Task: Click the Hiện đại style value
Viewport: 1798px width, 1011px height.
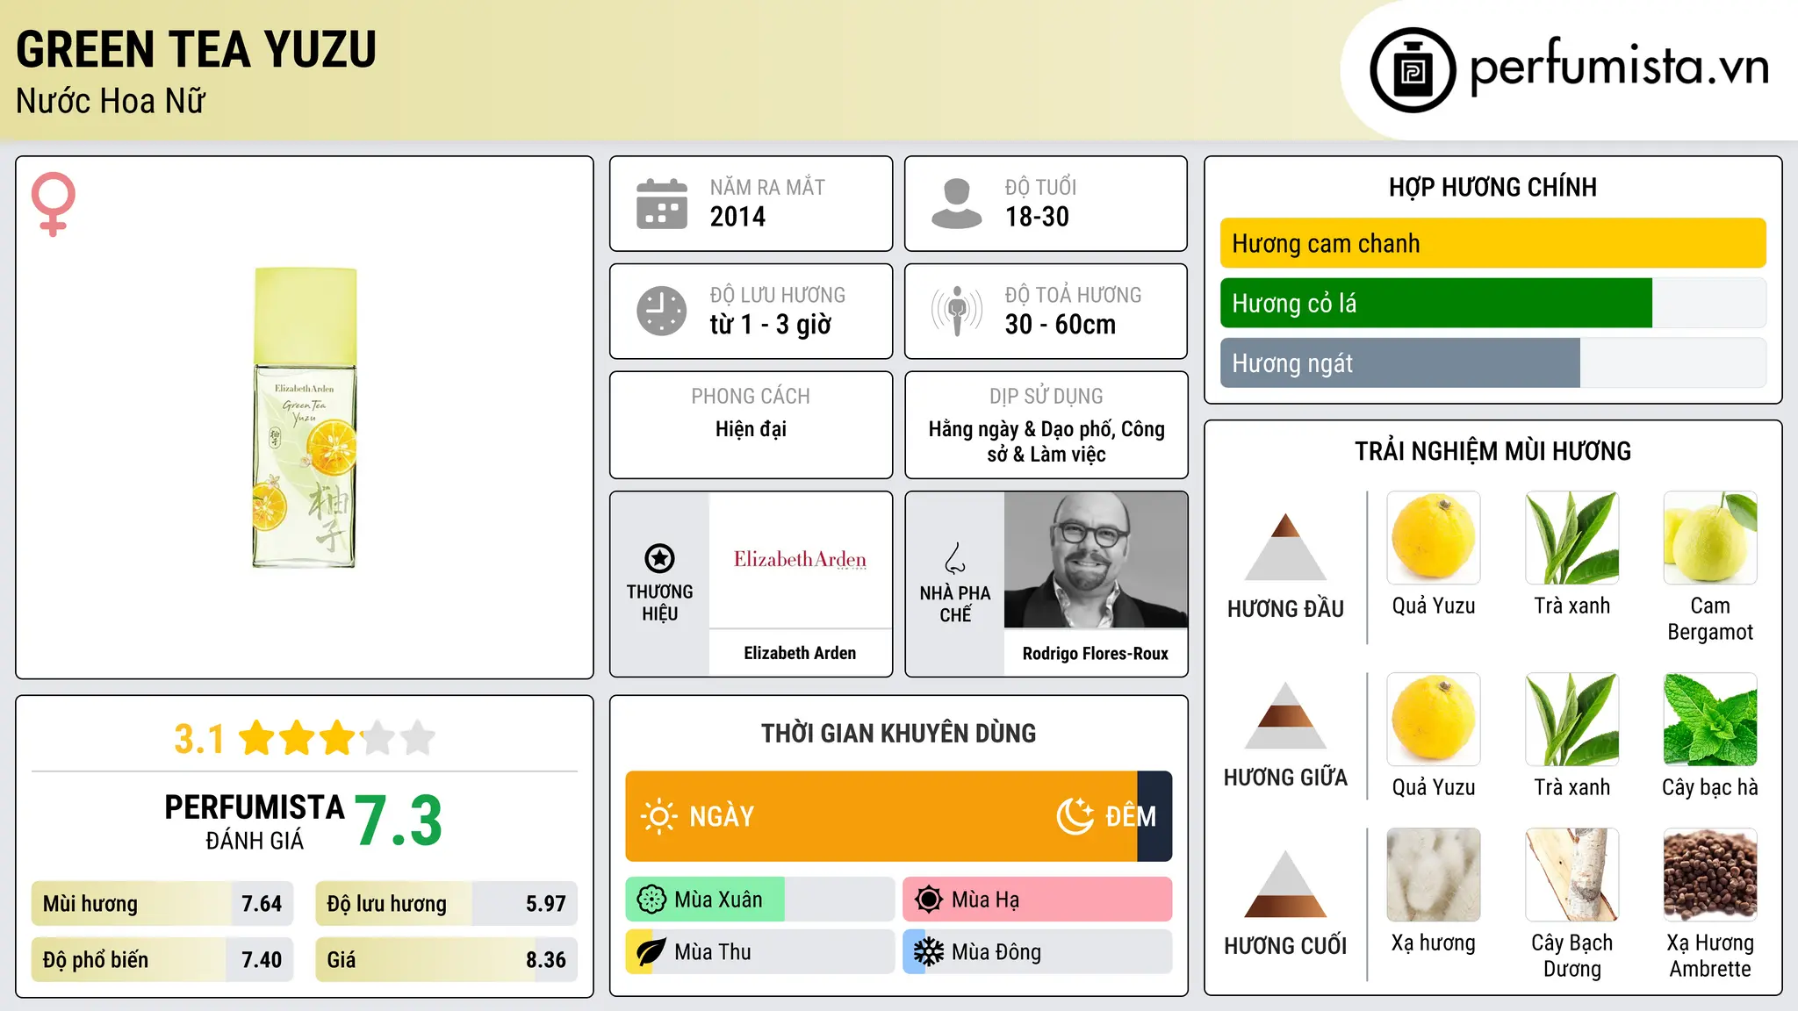Action: pyautogui.click(x=751, y=429)
